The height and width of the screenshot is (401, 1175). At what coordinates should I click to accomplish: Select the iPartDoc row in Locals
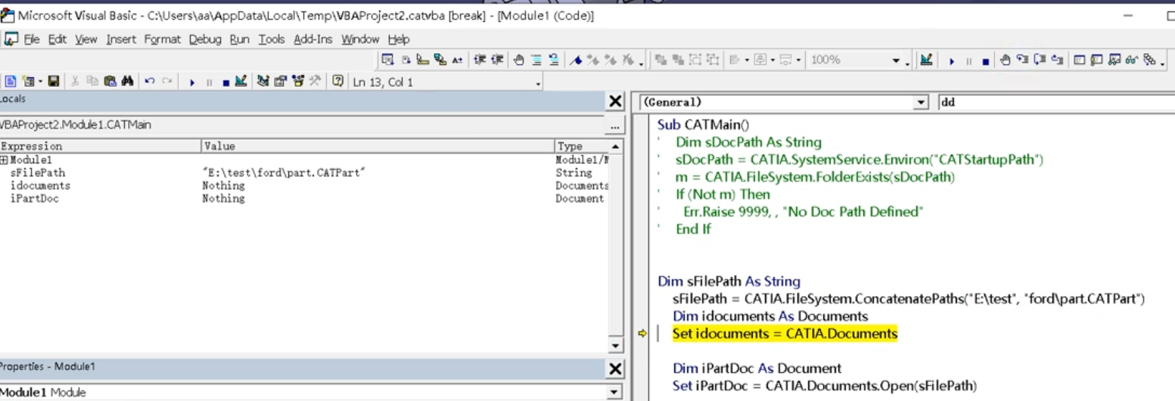(303, 199)
